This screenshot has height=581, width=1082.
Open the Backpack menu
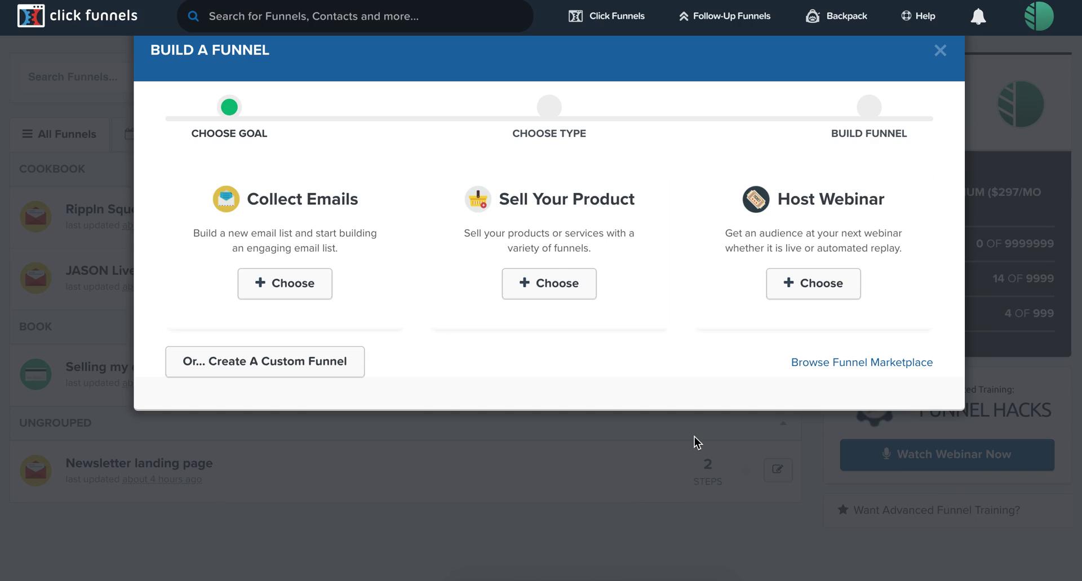(836, 16)
